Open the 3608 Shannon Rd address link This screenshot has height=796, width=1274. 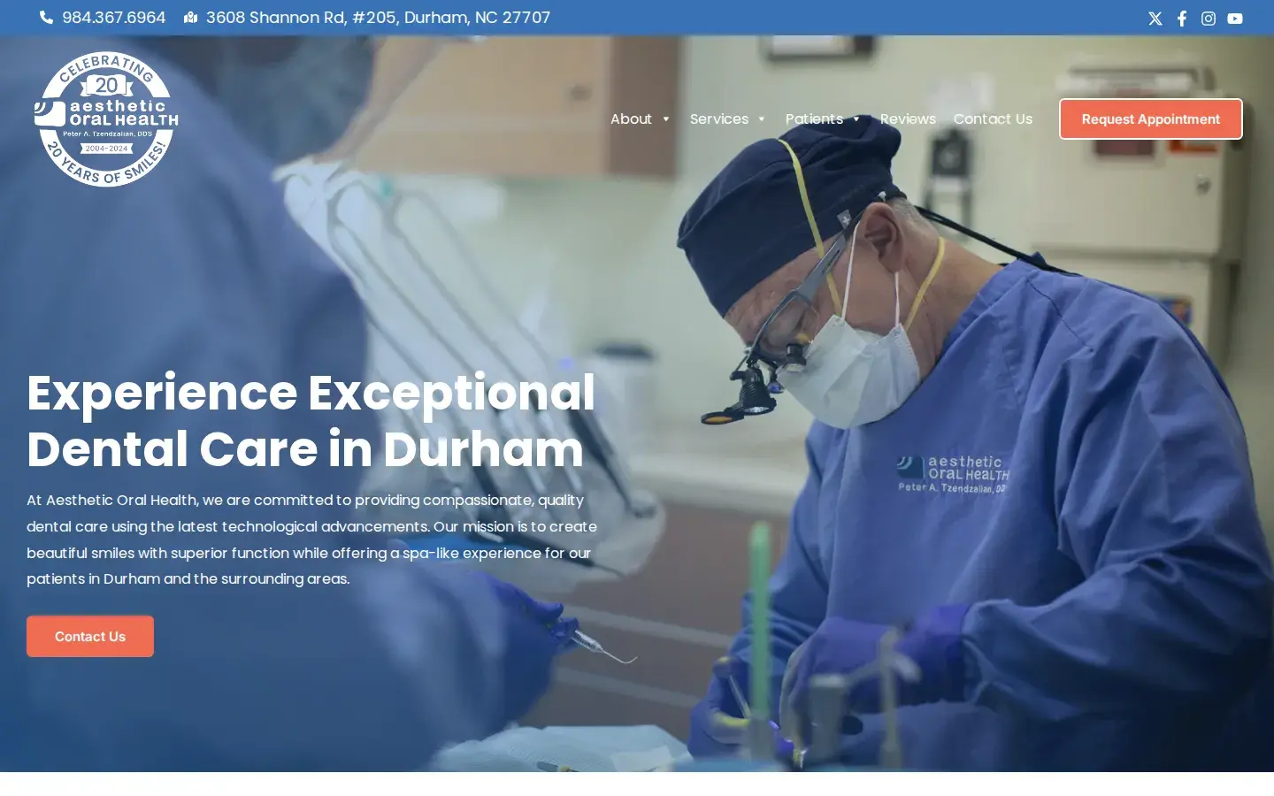378,18
